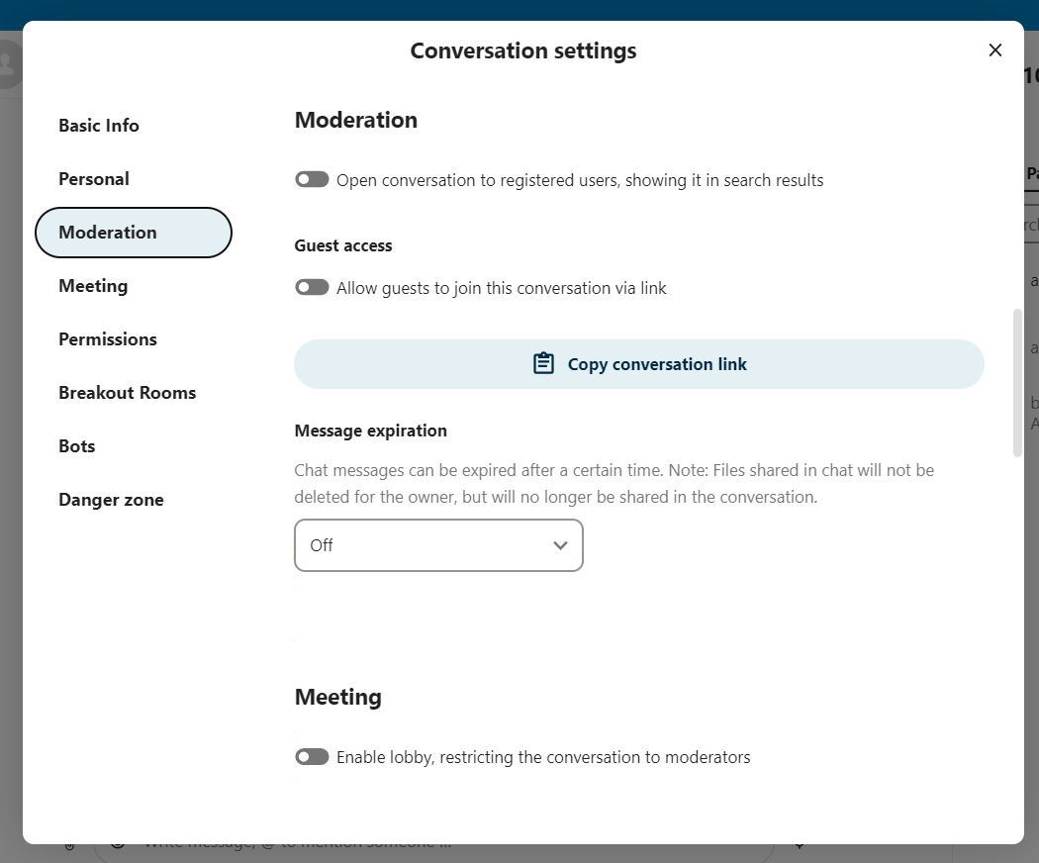Open the Bots settings section
The width and height of the screenshot is (1039, 863).
tap(77, 446)
